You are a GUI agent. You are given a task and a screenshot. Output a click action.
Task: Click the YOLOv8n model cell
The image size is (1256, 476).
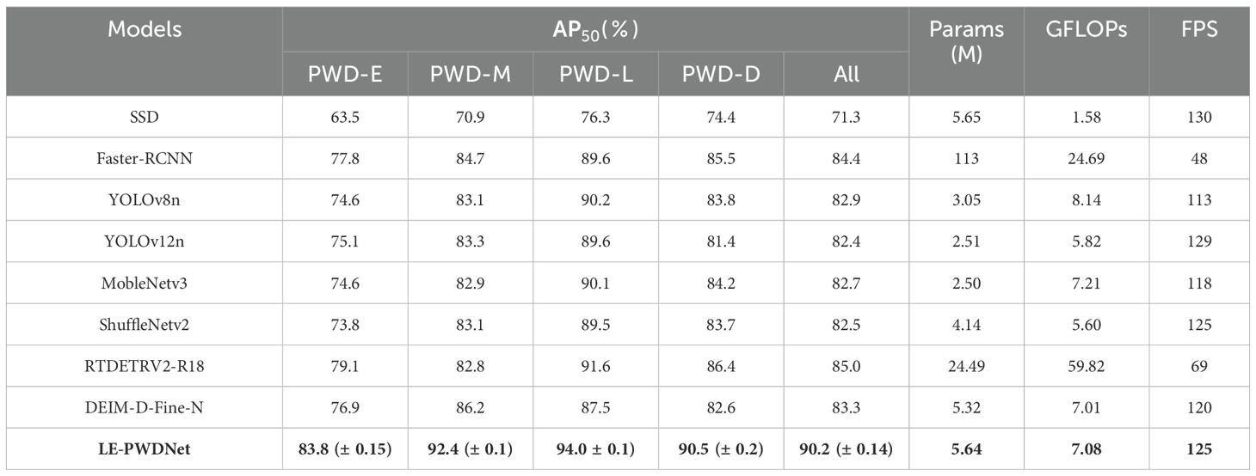(x=145, y=200)
